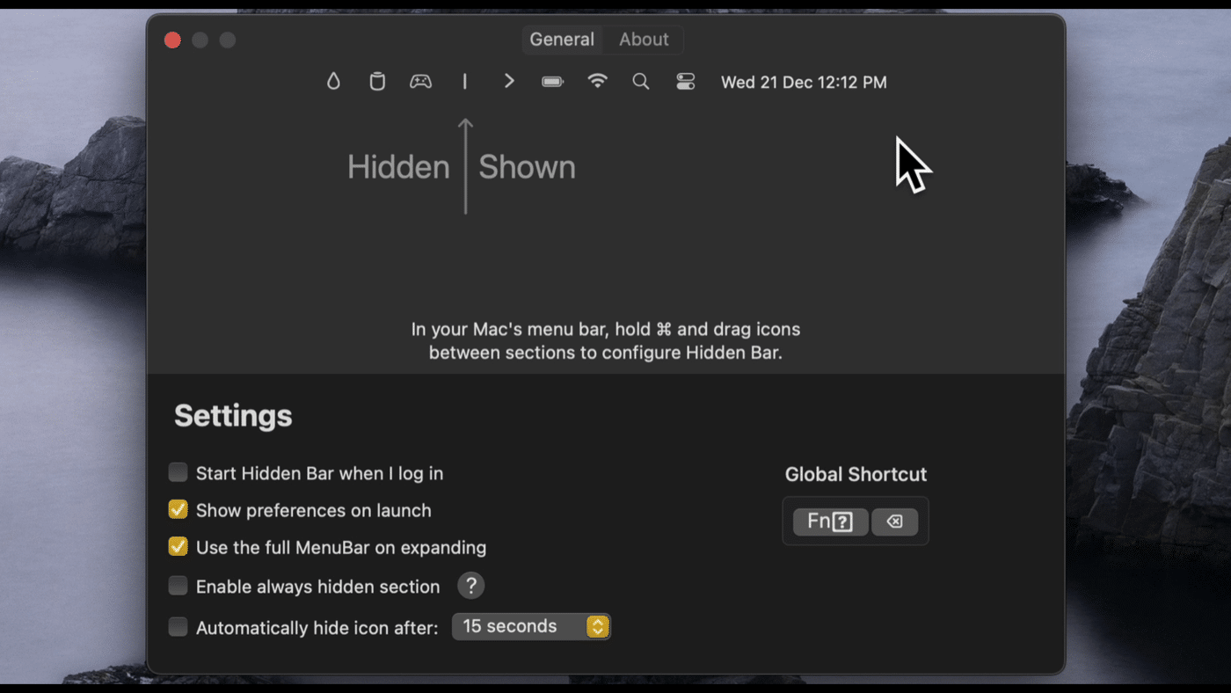Image resolution: width=1231 pixels, height=693 pixels.
Task: Enable Start Hidden Bar when I log in
Action: tap(178, 473)
